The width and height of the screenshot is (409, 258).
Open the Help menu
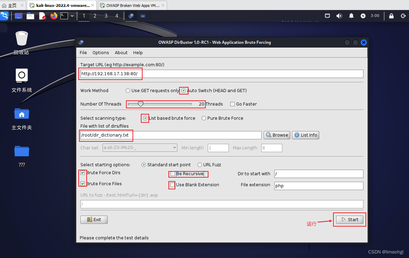(x=138, y=53)
